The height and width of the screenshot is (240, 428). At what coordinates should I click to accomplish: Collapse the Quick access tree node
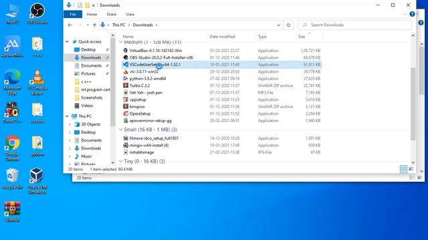(67, 41)
